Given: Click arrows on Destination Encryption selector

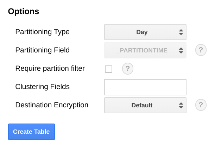Looking at the screenshot, I should click(x=181, y=105).
